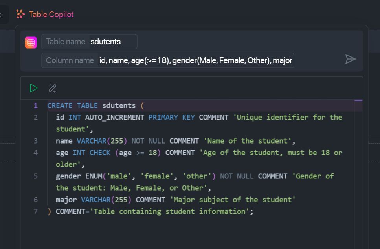This screenshot has height=249, width=380.
Task: Click 'CHECK' keyword on line 4
Action: click(100, 153)
